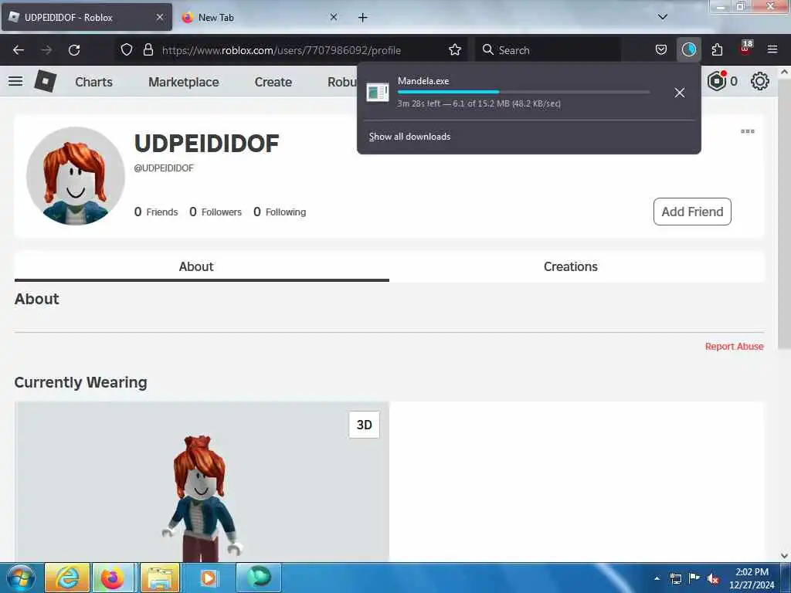Click the UDPEIDIDOF profile avatar picture
The width and height of the screenshot is (791, 593).
[x=75, y=176]
